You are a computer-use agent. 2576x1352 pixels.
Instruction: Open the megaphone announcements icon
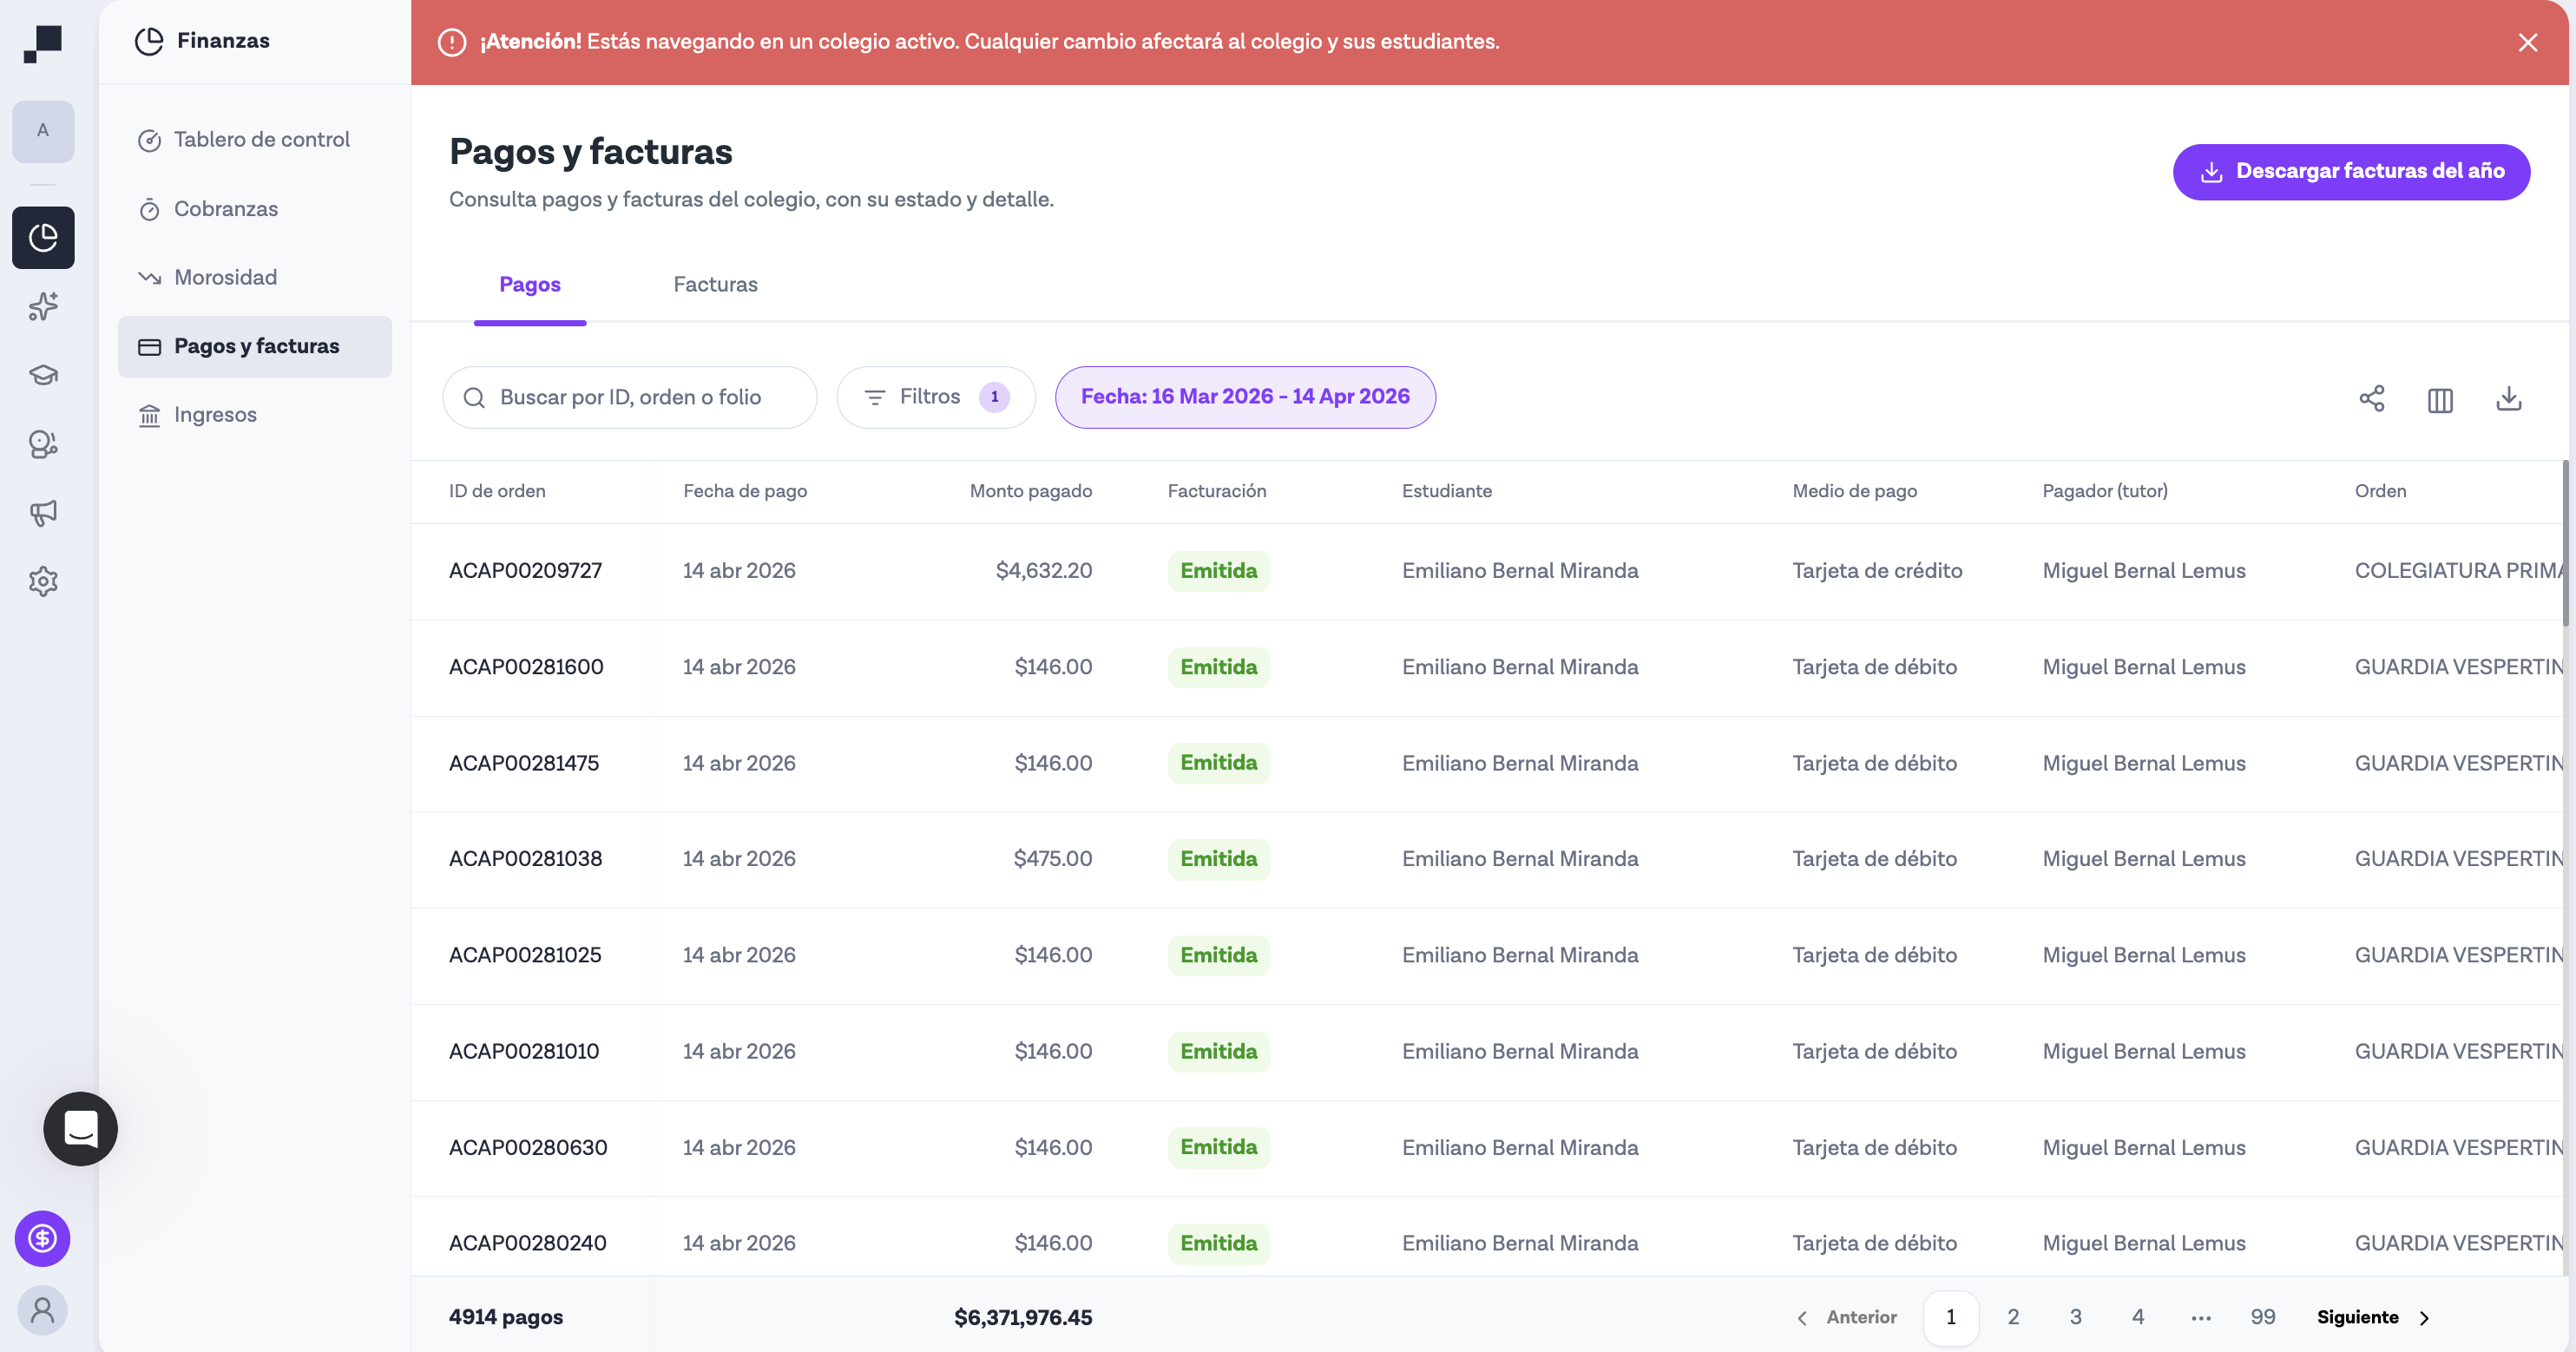[x=43, y=514]
